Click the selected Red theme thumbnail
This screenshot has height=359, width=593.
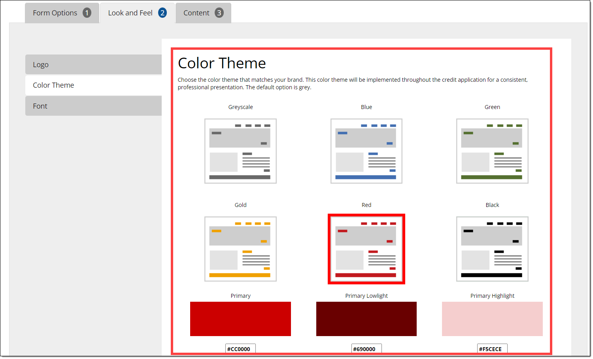coord(366,249)
